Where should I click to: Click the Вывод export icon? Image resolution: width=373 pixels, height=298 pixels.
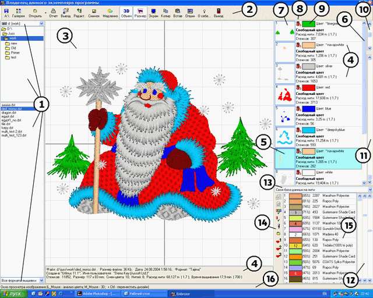click(66, 13)
